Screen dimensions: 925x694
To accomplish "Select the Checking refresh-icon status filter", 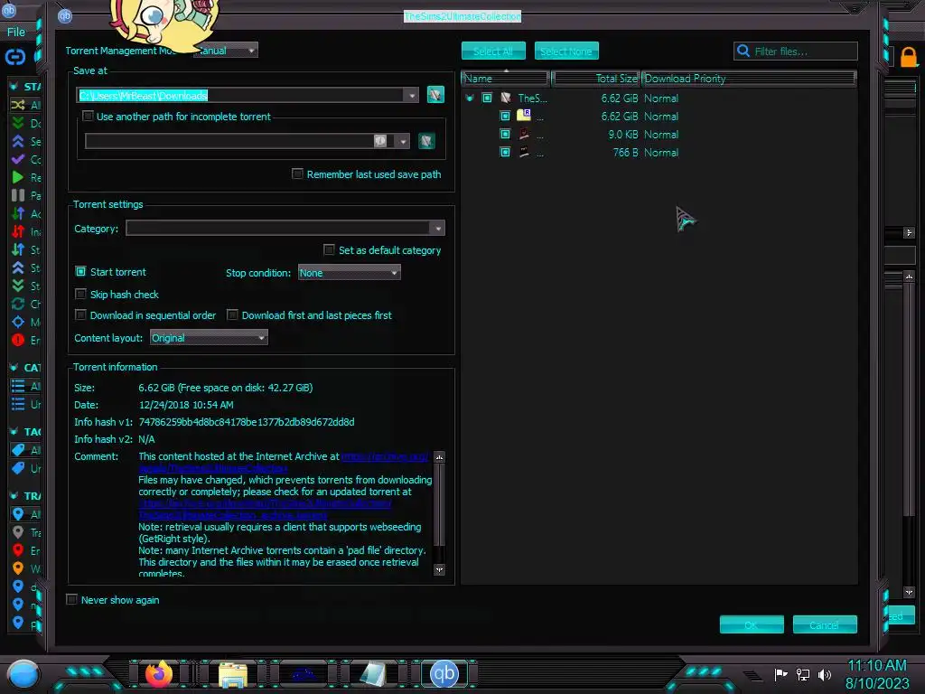I will [18, 304].
